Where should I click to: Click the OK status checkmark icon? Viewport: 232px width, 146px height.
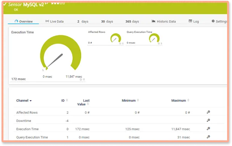pyautogui.click(x=5, y=4)
